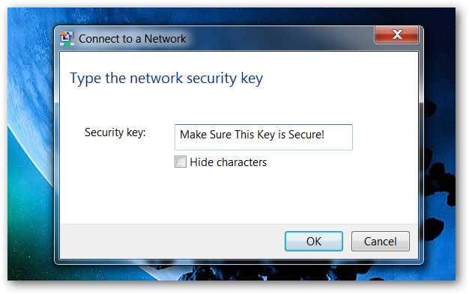Place cursor on the word Secure! in key field

tap(306, 135)
